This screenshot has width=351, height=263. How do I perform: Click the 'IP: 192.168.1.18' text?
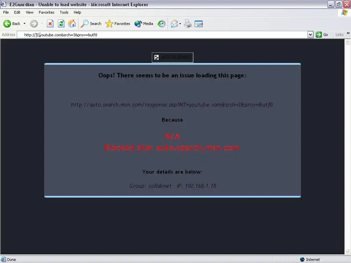196,186
